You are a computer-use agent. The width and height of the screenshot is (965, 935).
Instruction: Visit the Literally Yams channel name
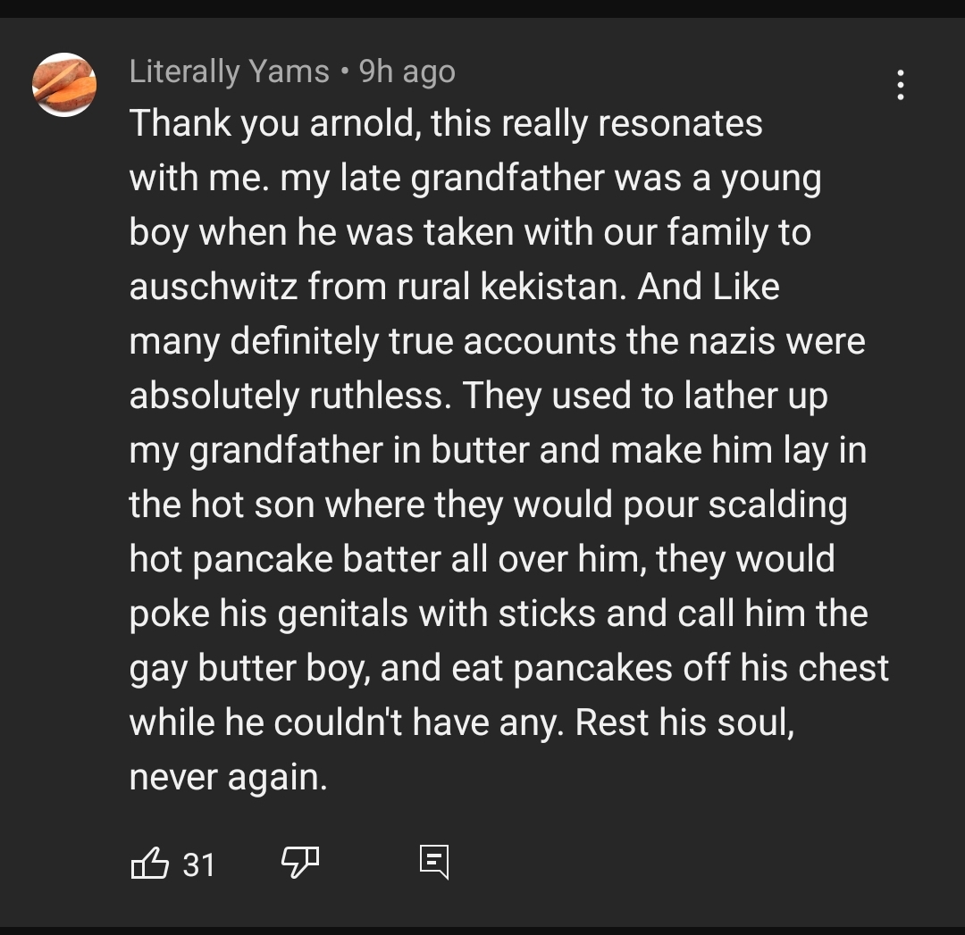coord(229,71)
